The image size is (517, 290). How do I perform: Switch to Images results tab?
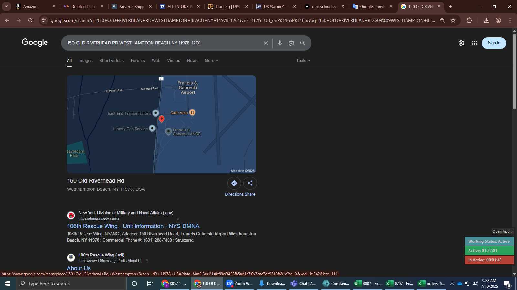pyautogui.click(x=86, y=61)
